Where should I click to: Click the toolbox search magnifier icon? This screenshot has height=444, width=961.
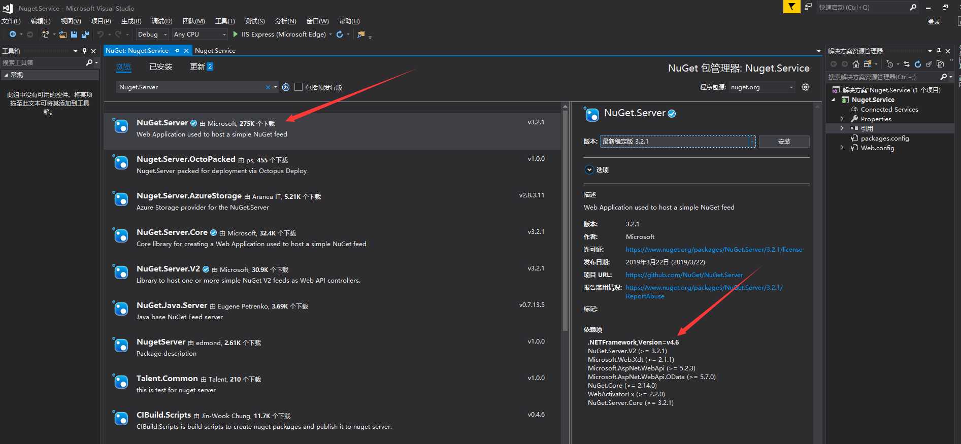89,62
